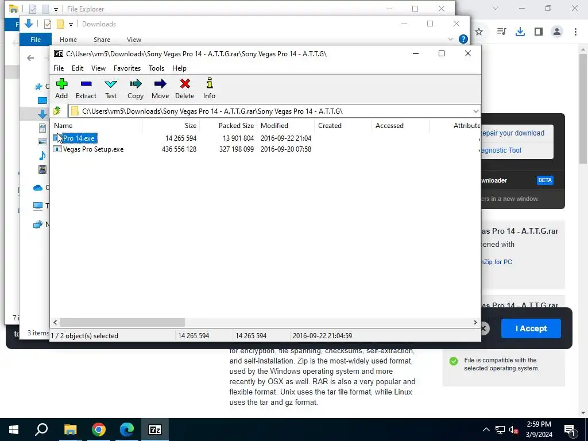Show hidden system tray icons
The image size is (588, 441).
click(486, 430)
